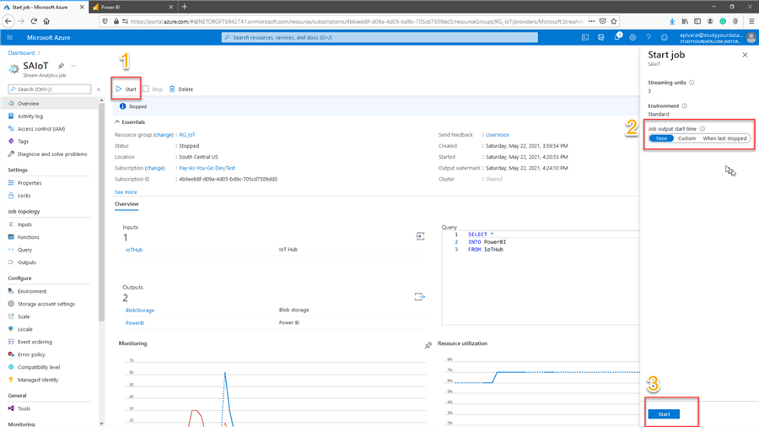Open Access control (IAM) menu item

tap(41, 129)
